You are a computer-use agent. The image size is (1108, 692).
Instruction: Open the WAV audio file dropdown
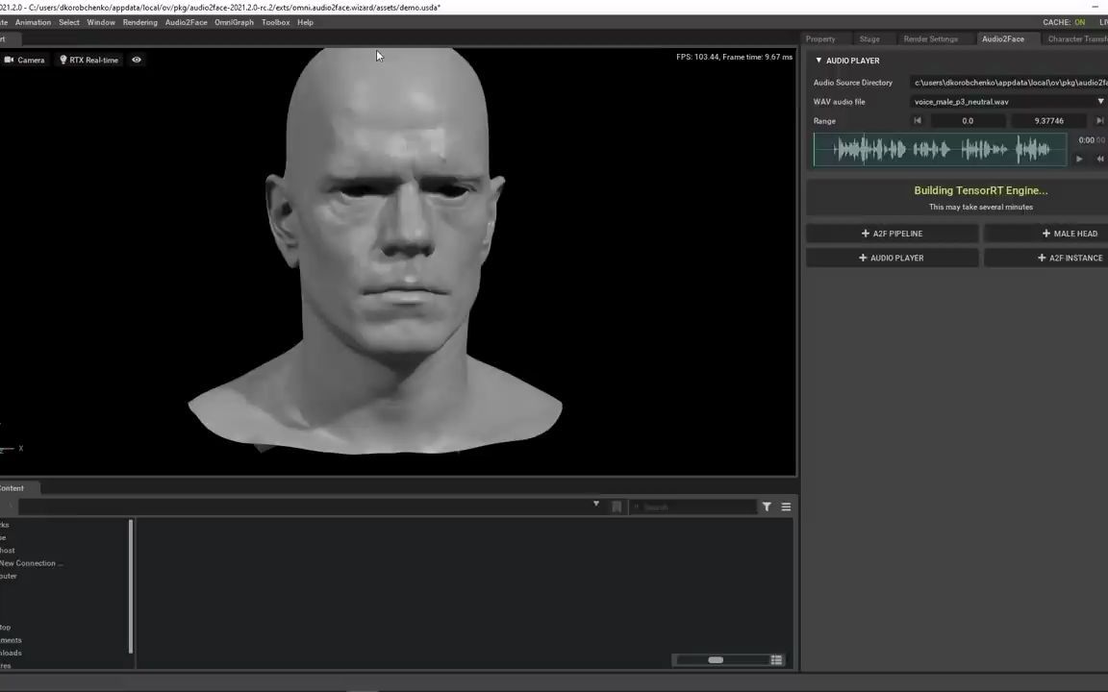coord(1100,102)
